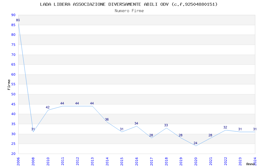Viewport: 258px width, 167px height.
Task: Select the data point labeled 86
Action: click(x=19, y=23)
